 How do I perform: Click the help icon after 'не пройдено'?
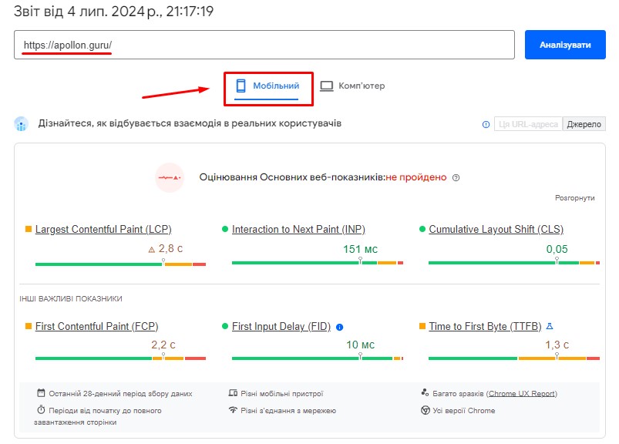pyautogui.click(x=456, y=177)
